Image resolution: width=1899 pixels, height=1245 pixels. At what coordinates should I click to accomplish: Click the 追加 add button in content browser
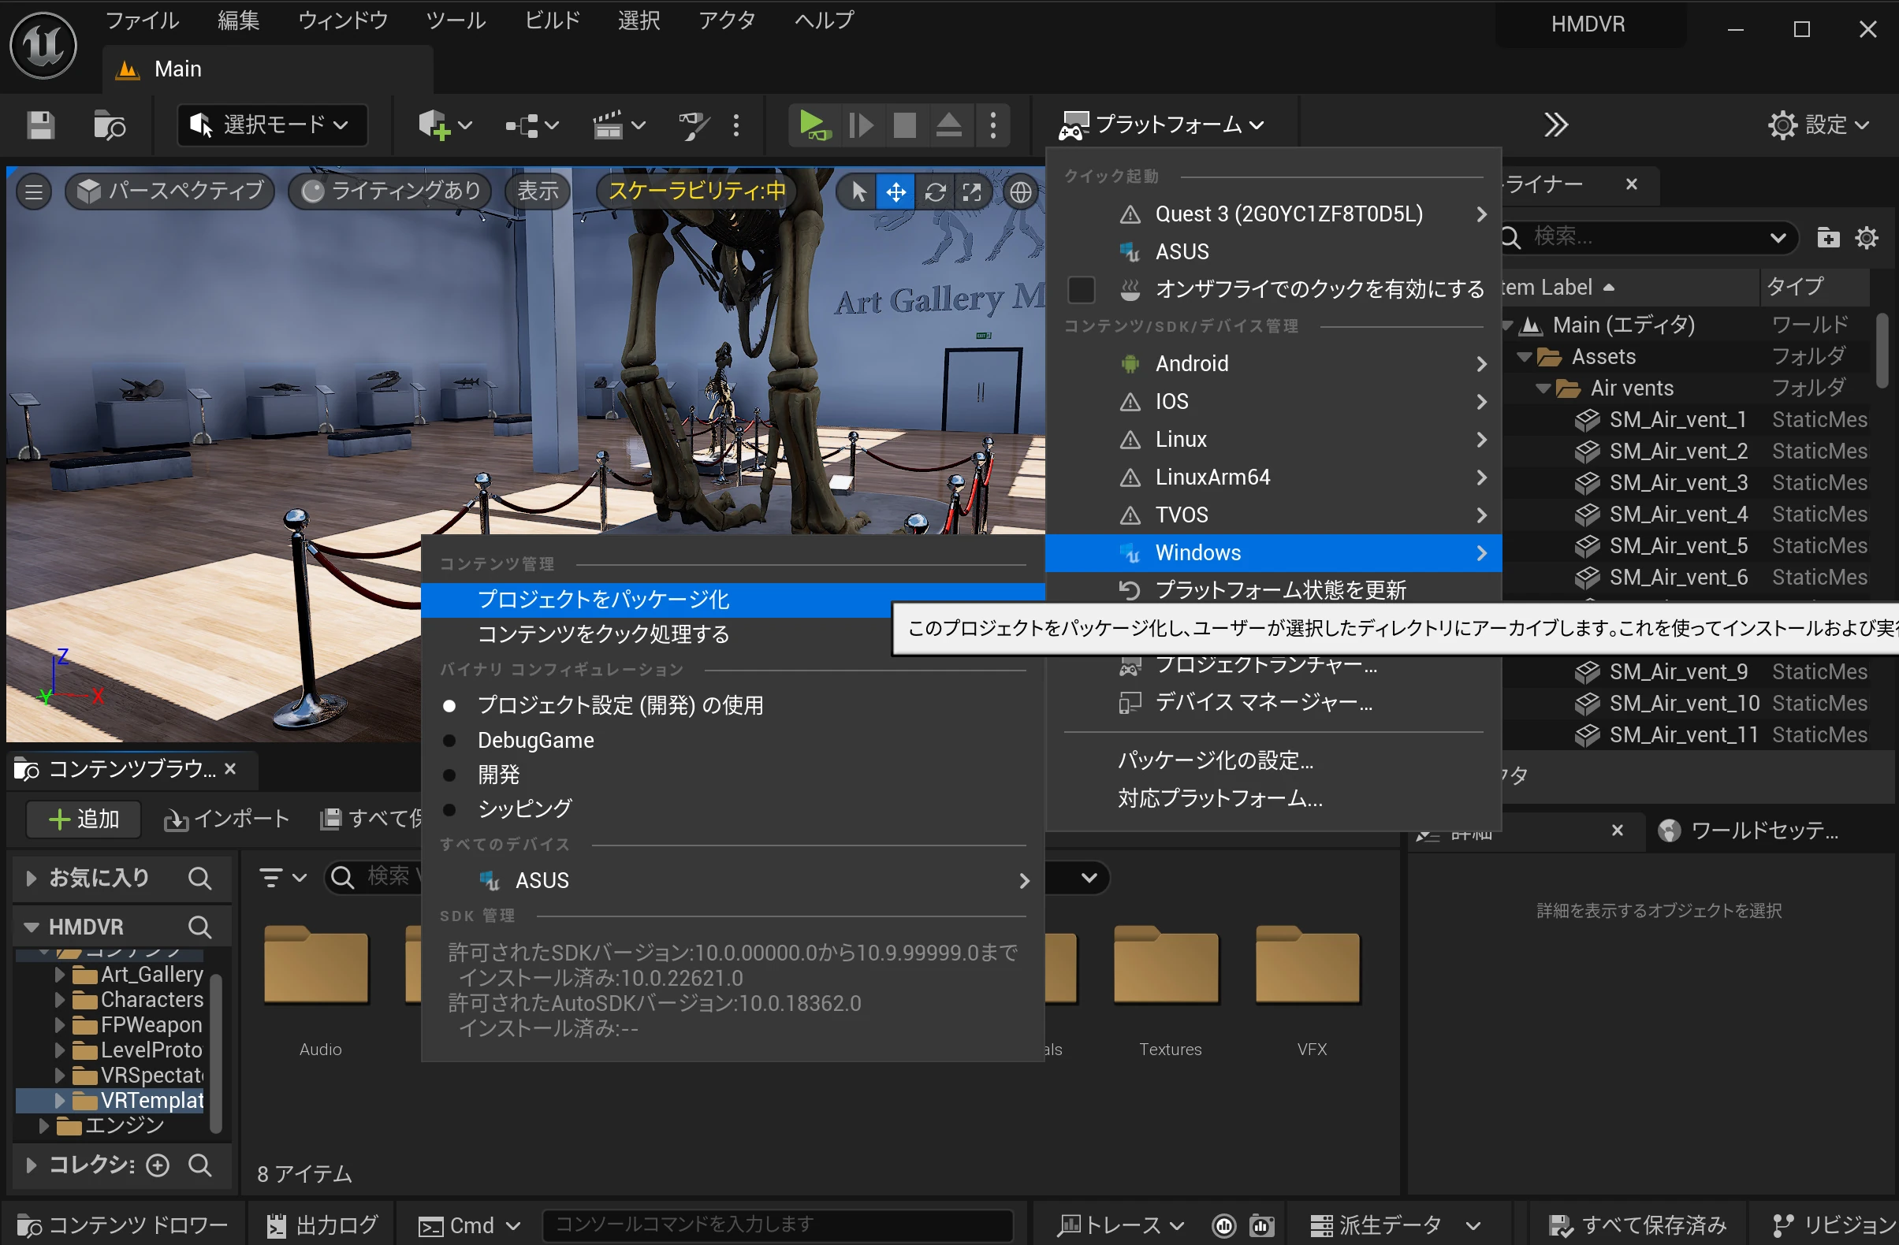pos(84,819)
